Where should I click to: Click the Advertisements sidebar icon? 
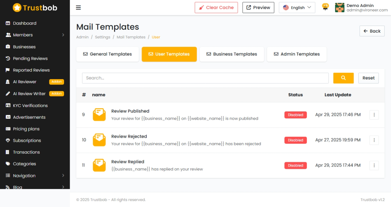[x=8, y=117]
